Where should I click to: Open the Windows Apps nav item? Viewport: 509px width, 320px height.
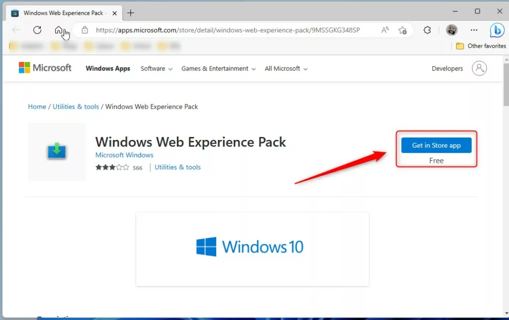[108, 68]
